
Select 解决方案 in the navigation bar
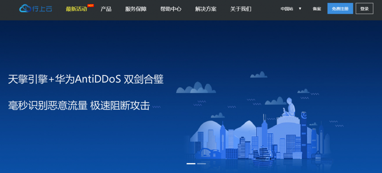tap(206, 9)
